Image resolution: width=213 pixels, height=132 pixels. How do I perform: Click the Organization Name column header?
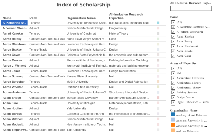point(81,18)
